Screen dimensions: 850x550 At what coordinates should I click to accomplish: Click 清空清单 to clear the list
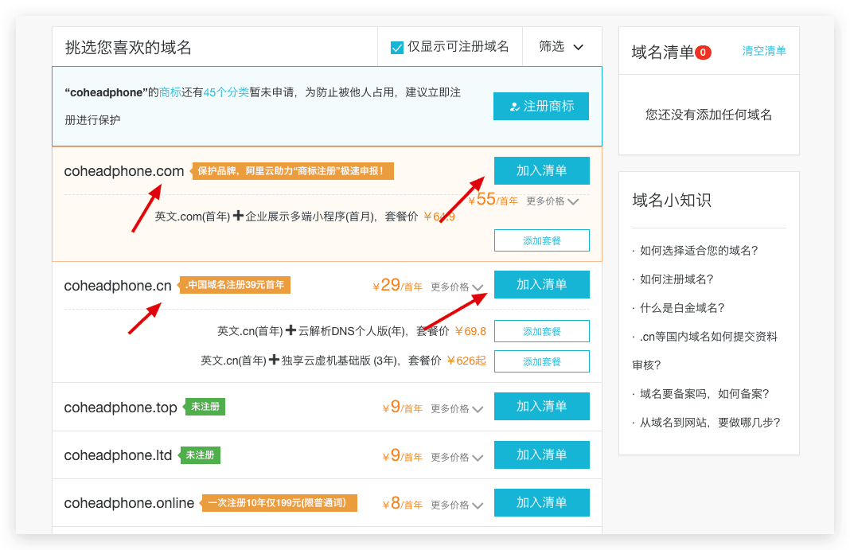point(763,51)
